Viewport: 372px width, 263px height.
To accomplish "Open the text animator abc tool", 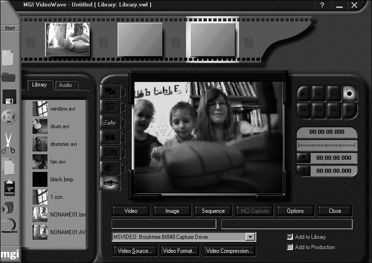I will pyautogui.click(x=110, y=122).
